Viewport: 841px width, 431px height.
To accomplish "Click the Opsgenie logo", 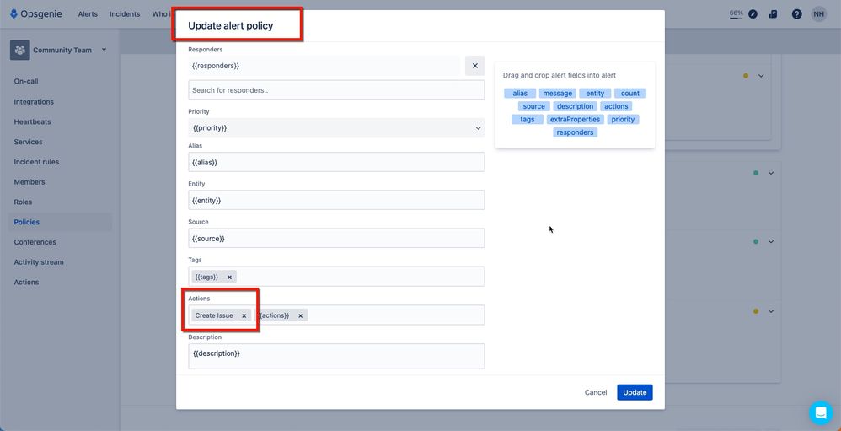I will (36, 14).
